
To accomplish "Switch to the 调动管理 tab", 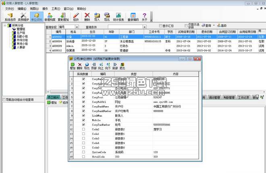I will coord(214,97).
